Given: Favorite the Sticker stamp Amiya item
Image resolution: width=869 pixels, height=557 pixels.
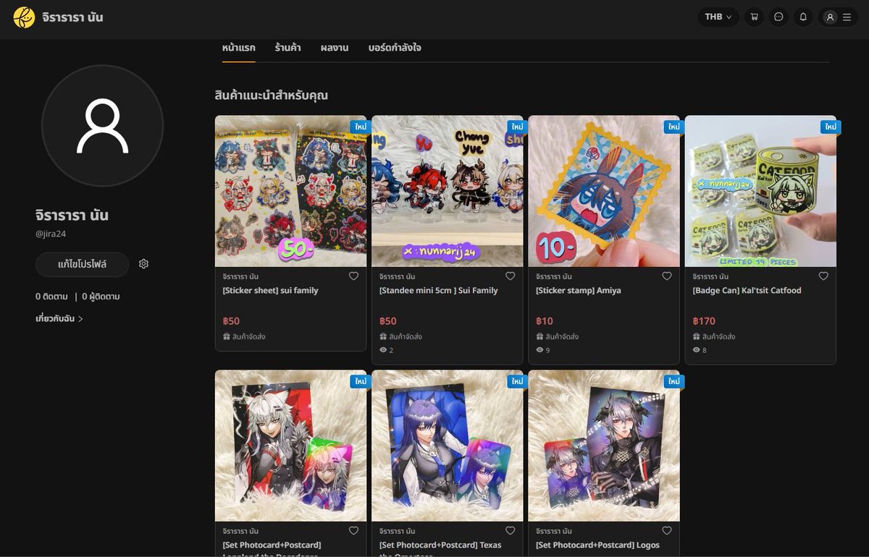Looking at the screenshot, I should pyautogui.click(x=666, y=276).
